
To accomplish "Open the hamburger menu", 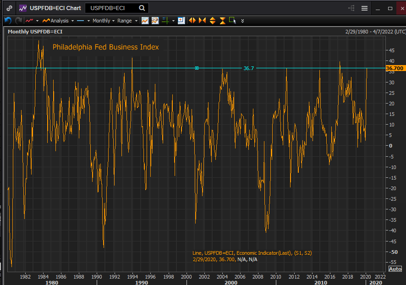I will click(365, 8).
